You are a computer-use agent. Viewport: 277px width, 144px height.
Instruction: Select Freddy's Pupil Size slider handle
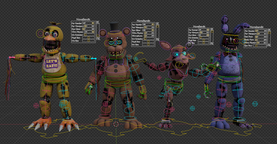(148, 41)
